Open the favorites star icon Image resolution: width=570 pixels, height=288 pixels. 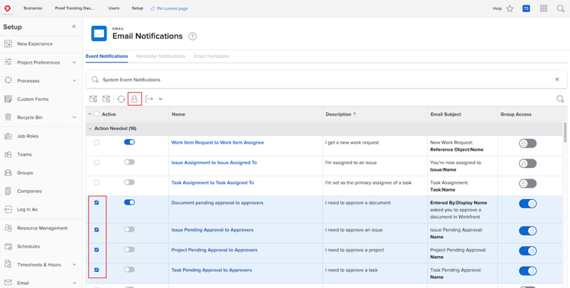click(510, 8)
